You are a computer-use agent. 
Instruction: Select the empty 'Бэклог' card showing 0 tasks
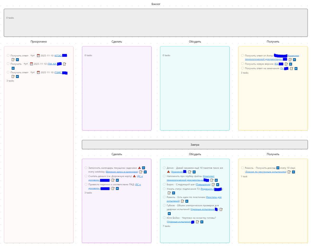[x=156, y=27]
